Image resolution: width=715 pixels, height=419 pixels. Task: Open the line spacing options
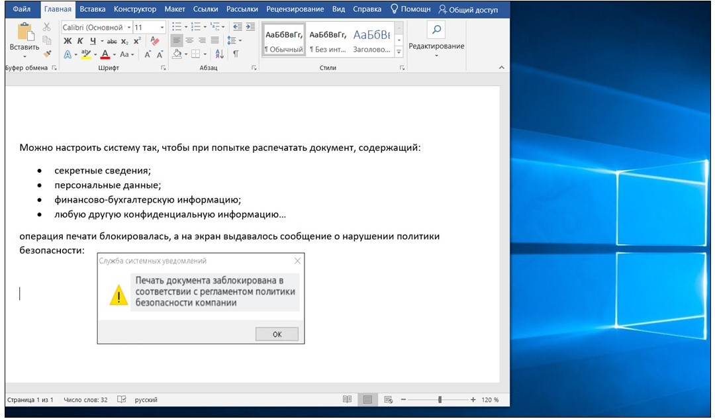pos(234,40)
